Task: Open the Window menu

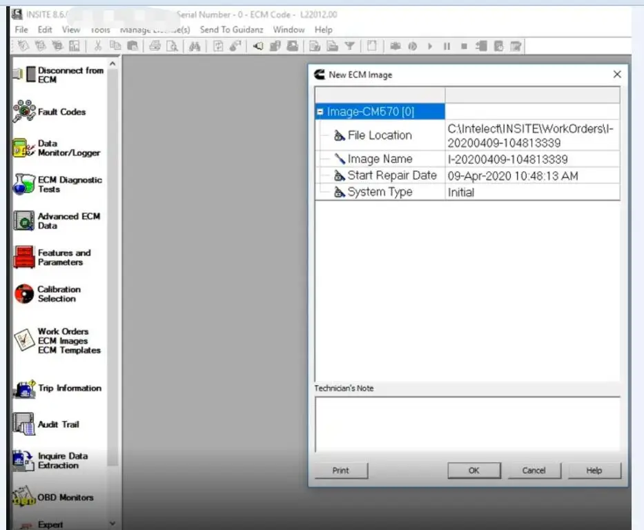Action: 289,30
